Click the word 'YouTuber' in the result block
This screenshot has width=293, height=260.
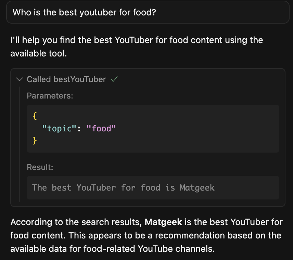(96, 187)
